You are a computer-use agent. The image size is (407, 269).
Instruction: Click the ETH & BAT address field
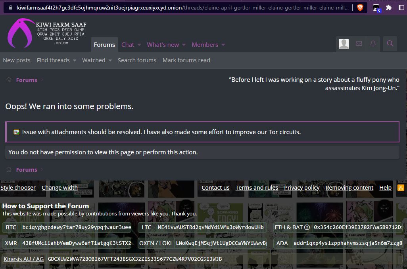click(358, 227)
